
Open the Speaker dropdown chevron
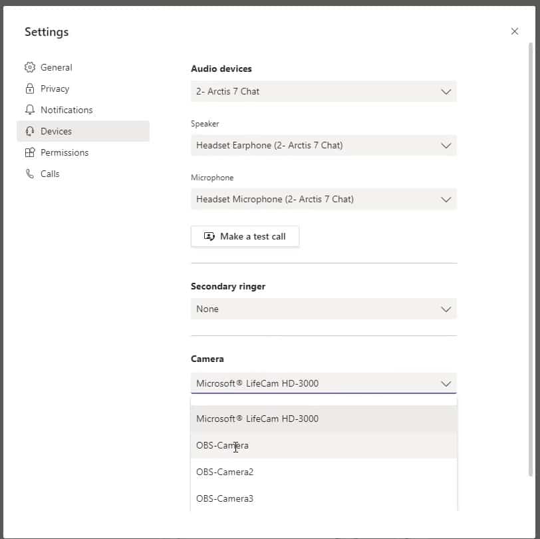(x=446, y=146)
